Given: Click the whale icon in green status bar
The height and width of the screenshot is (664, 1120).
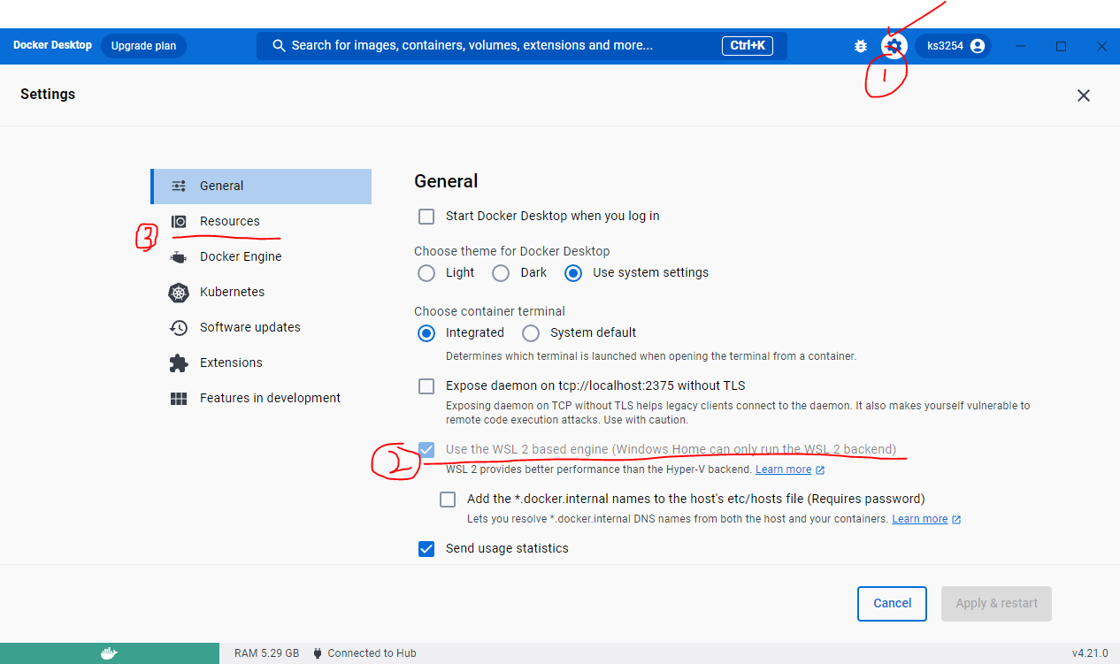Looking at the screenshot, I should coord(109,653).
